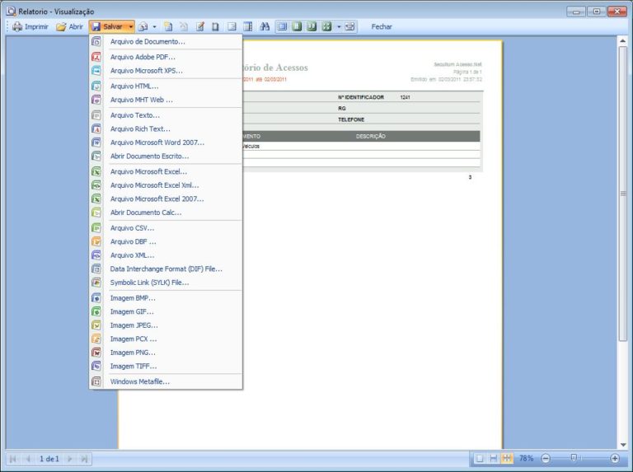Click the Imagem PNG icon in menu
633x472 pixels.
click(96, 353)
